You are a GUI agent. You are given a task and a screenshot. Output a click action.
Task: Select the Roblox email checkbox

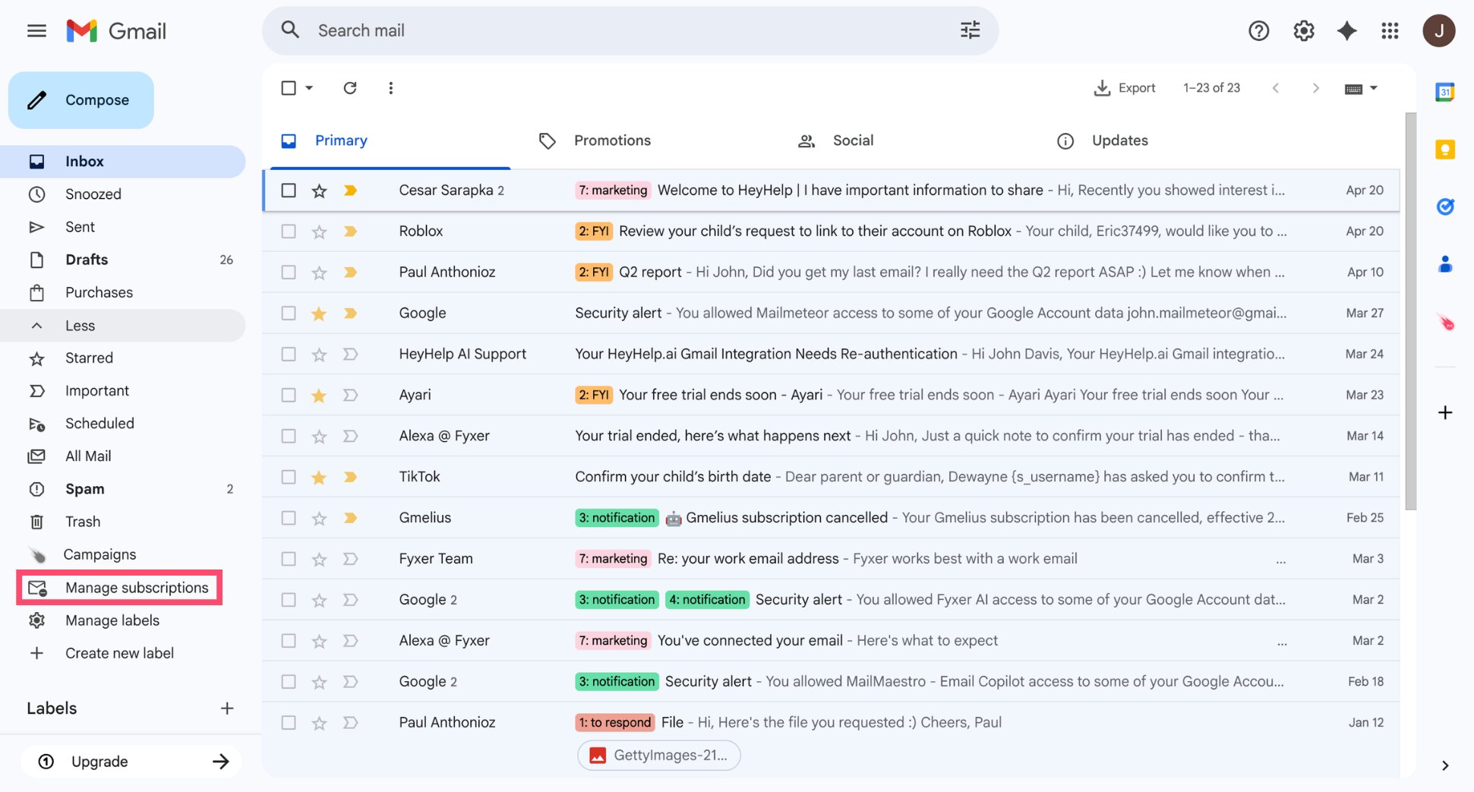point(289,232)
